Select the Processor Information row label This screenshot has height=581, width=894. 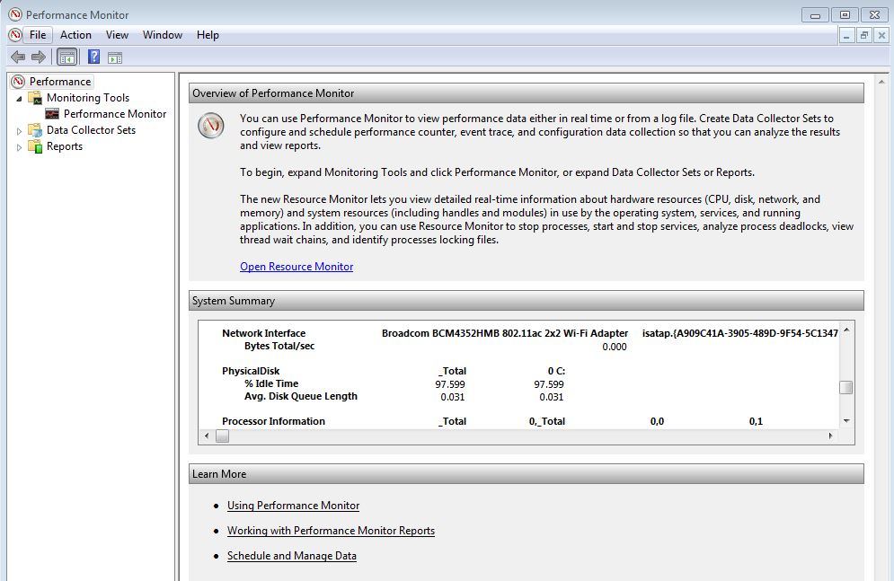(274, 421)
